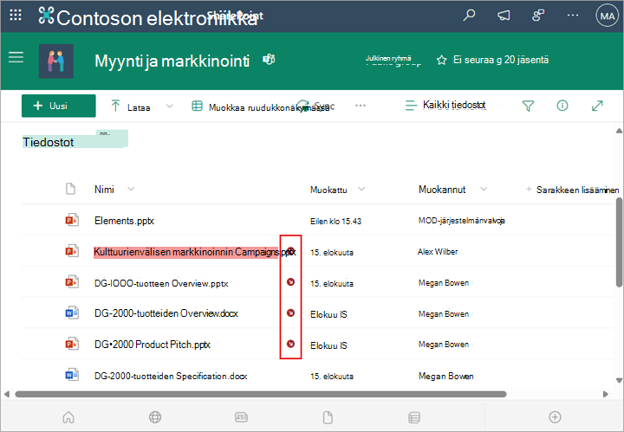The width and height of the screenshot is (624, 432).
Task: Open DG-1000-tuotteen Overview.pptx
Action: click(161, 283)
